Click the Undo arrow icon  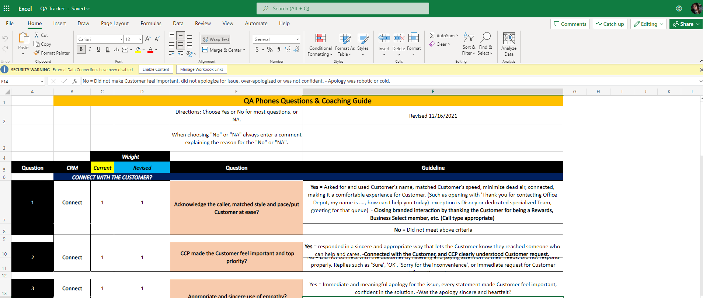[x=5, y=39]
